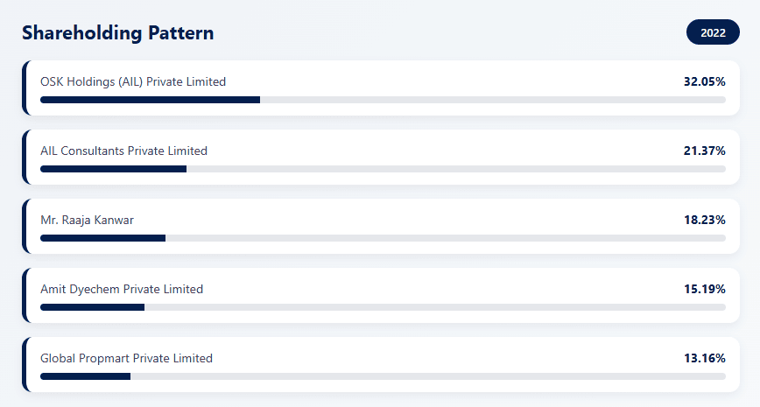Click the 21.37% share value

click(x=704, y=151)
